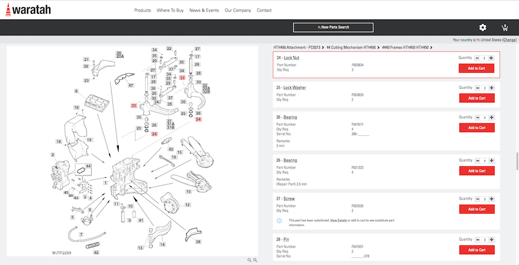519x265 pixels.
Task: Select callout 47 in the diagram
Action: pyautogui.click(x=131, y=85)
